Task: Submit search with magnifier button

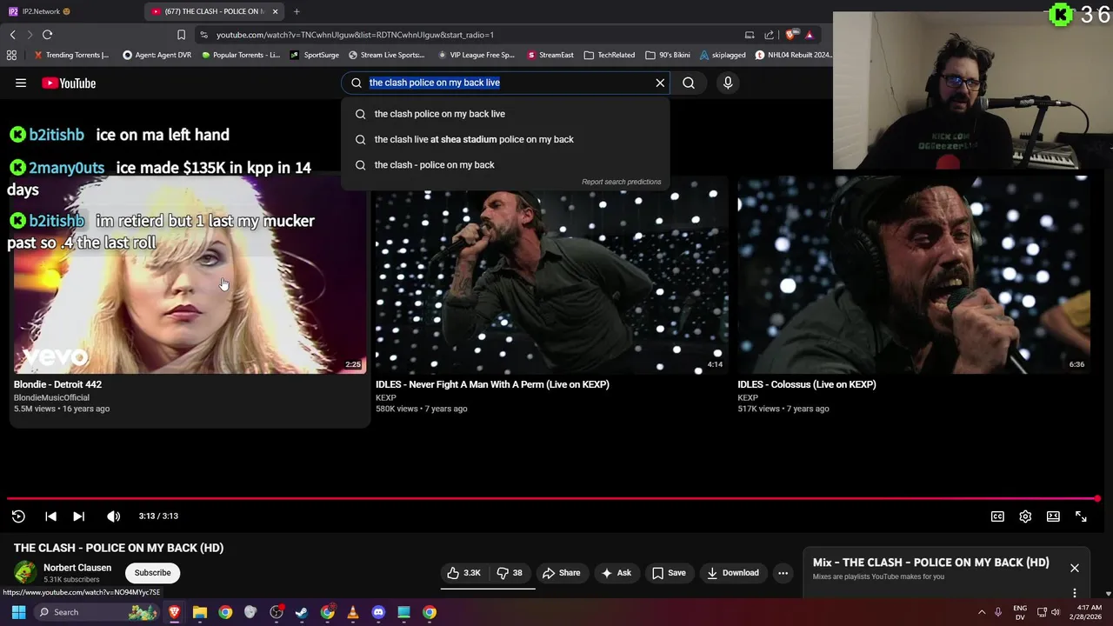Action: (689, 83)
